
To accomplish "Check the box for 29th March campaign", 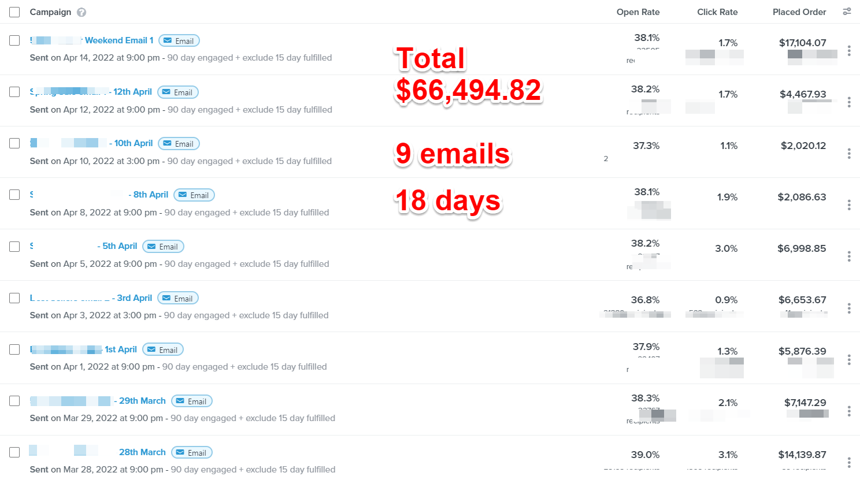I will coord(14,401).
